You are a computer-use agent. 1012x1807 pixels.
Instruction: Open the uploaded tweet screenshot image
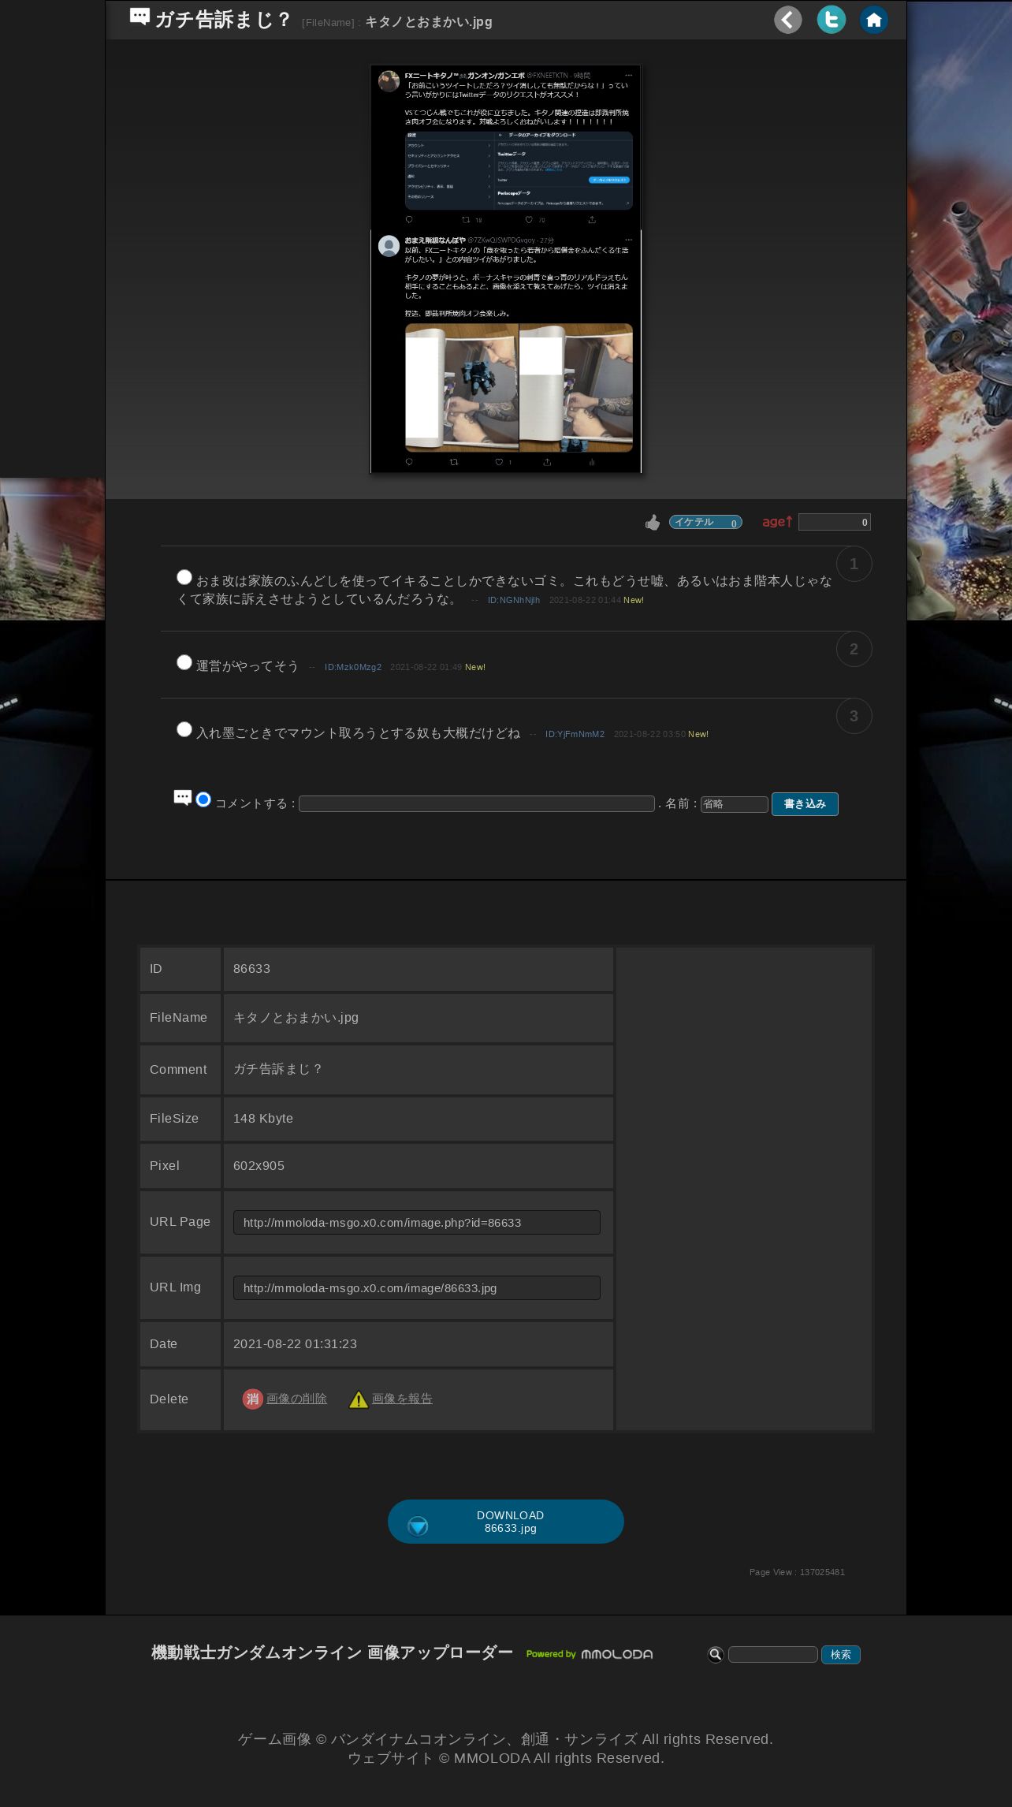tap(506, 269)
